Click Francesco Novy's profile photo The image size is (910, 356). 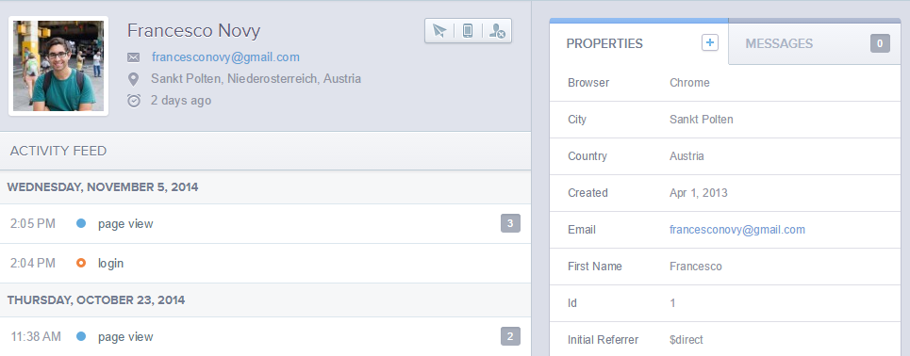pos(58,66)
